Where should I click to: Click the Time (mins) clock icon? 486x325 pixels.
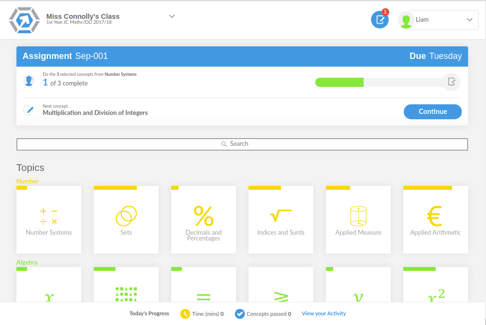[x=185, y=314]
